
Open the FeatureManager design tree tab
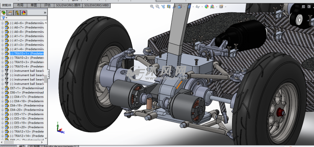click(x=3, y=13)
